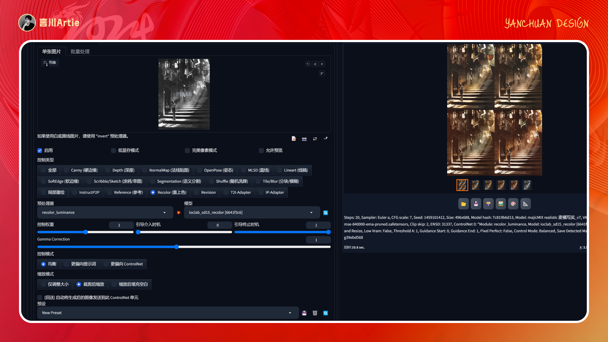Switch to the 批量处理 tab
The width and height of the screenshot is (608, 342).
[x=80, y=52]
